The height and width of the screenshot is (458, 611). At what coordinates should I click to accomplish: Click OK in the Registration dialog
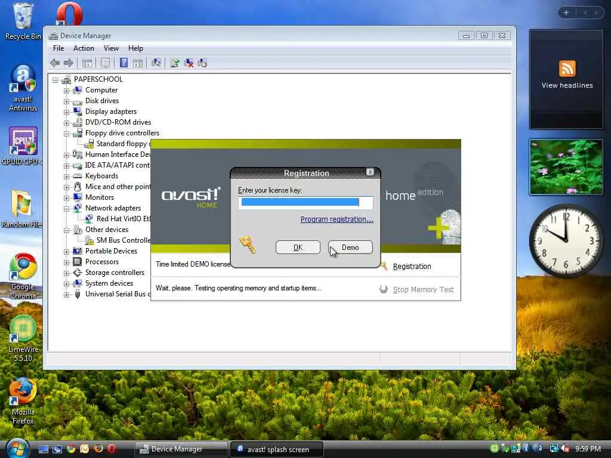pyautogui.click(x=298, y=247)
